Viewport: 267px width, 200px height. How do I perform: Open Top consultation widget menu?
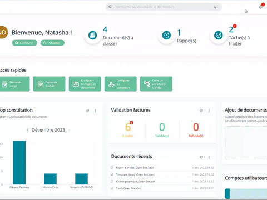coord(95,111)
